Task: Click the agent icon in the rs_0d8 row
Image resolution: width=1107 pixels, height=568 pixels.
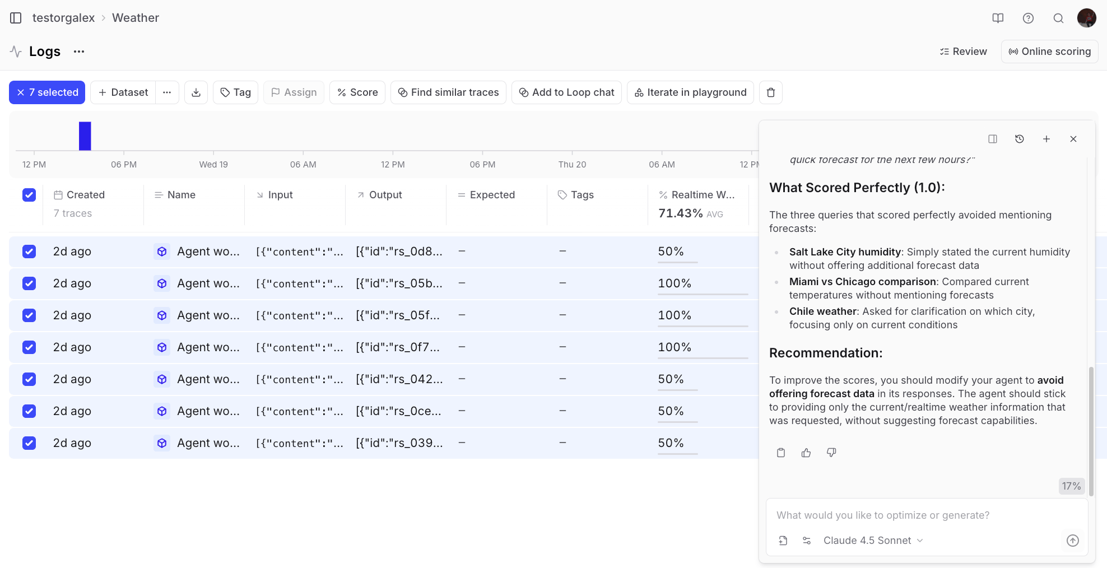Action: (162, 252)
